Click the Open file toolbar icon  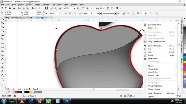pos(6,8)
